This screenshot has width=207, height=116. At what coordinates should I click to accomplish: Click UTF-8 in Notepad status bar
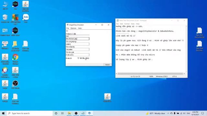tap(174, 76)
